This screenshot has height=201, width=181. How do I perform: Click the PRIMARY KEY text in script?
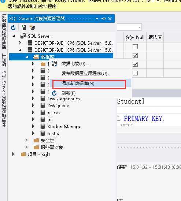coord(143,119)
